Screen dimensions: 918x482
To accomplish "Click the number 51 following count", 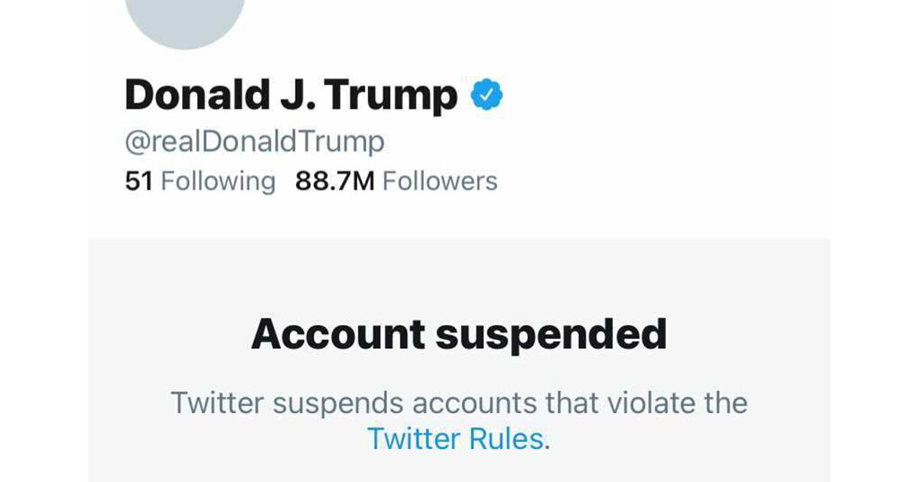I will pyautogui.click(x=139, y=181).
